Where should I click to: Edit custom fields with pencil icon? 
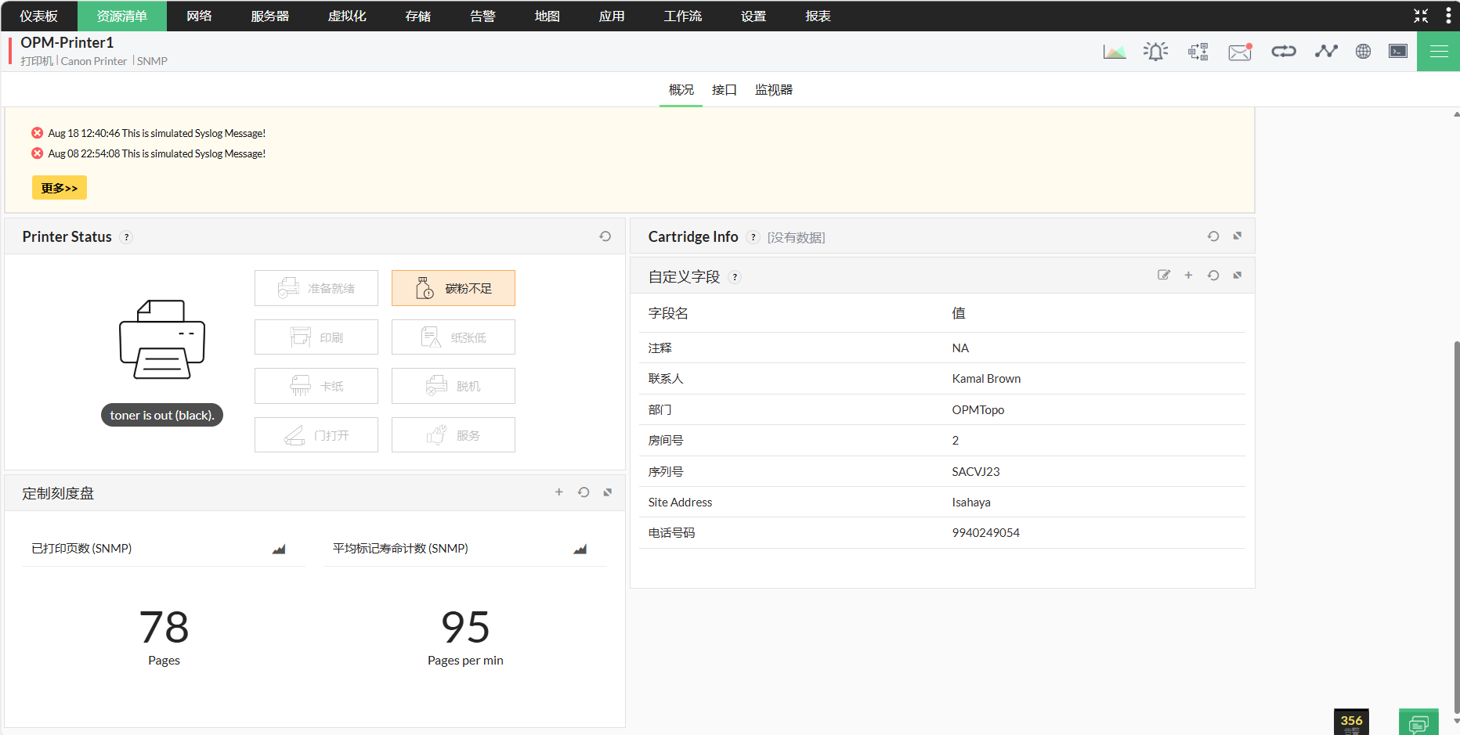(x=1164, y=275)
